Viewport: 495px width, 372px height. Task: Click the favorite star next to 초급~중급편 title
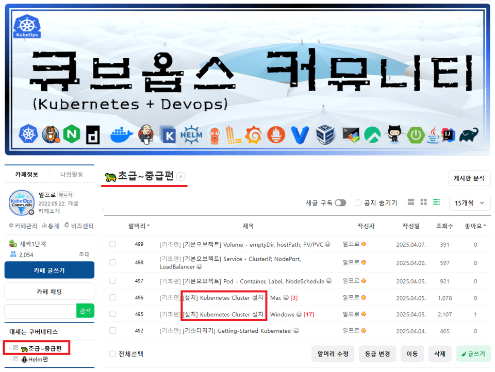[180, 176]
